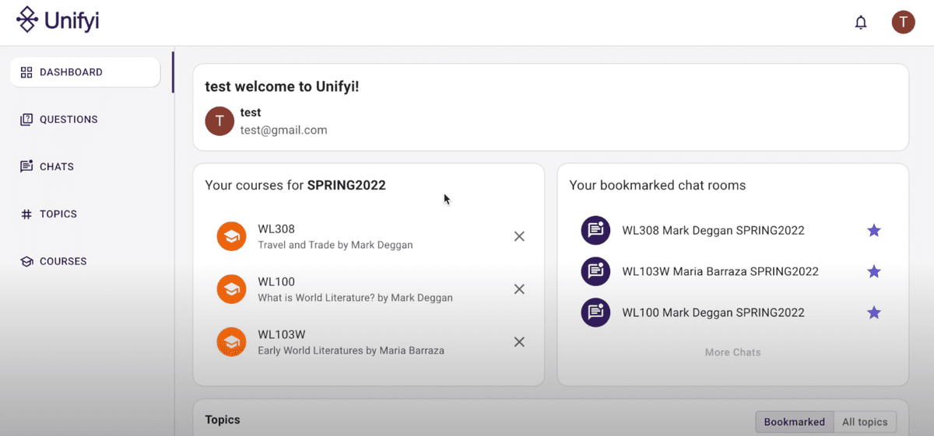Toggle star for WL100 Mark Deggan chat
This screenshot has width=934, height=436.
874,312
